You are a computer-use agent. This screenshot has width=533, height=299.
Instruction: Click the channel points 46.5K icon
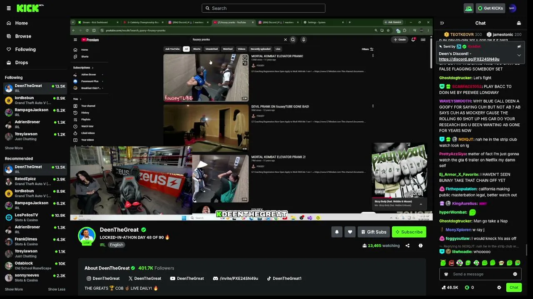(444, 287)
